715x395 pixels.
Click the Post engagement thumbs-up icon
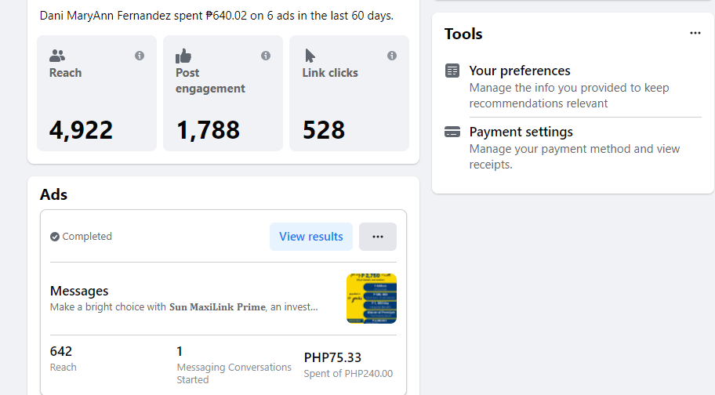tap(183, 56)
